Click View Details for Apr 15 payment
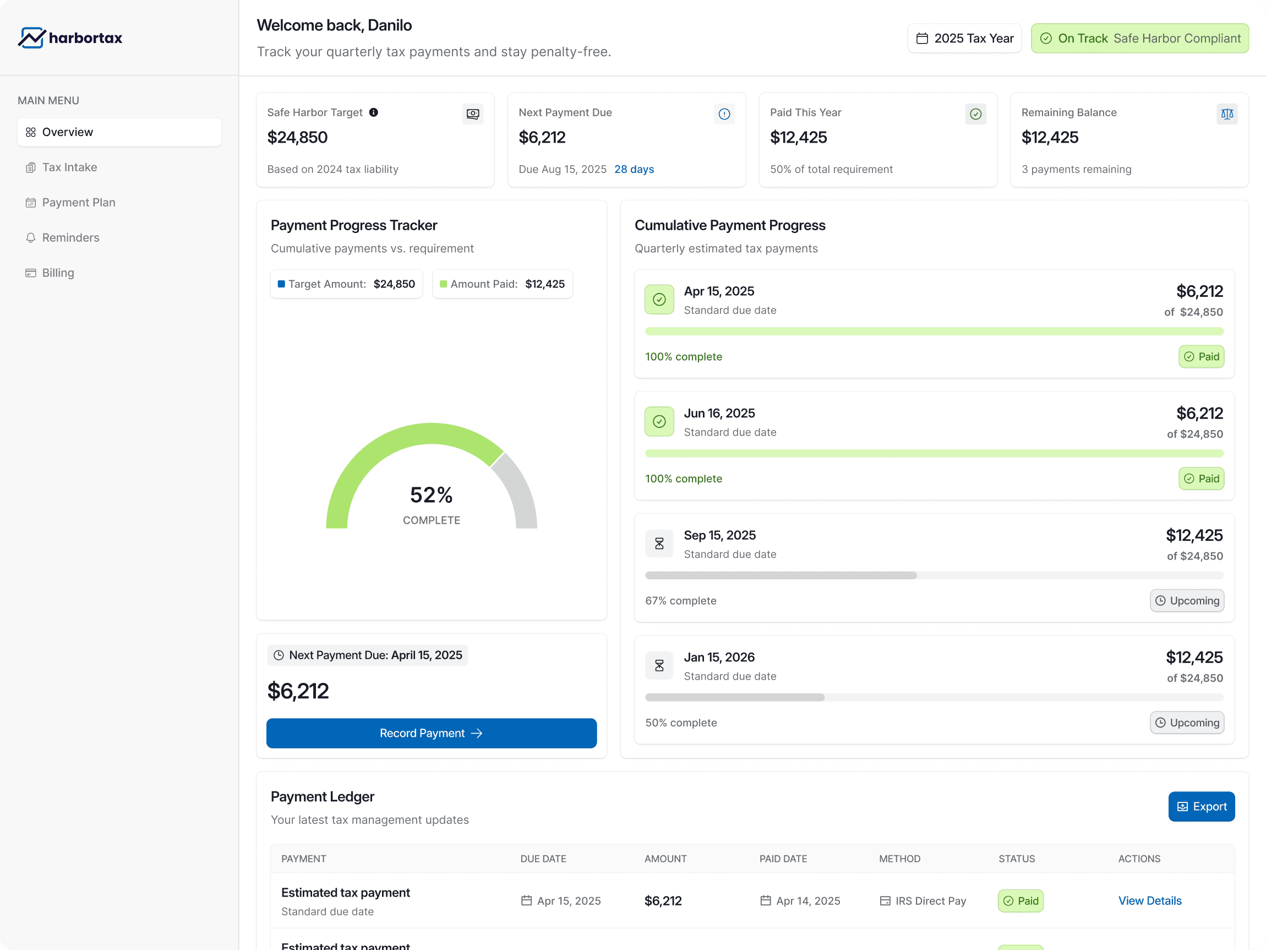 (1149, 901)
